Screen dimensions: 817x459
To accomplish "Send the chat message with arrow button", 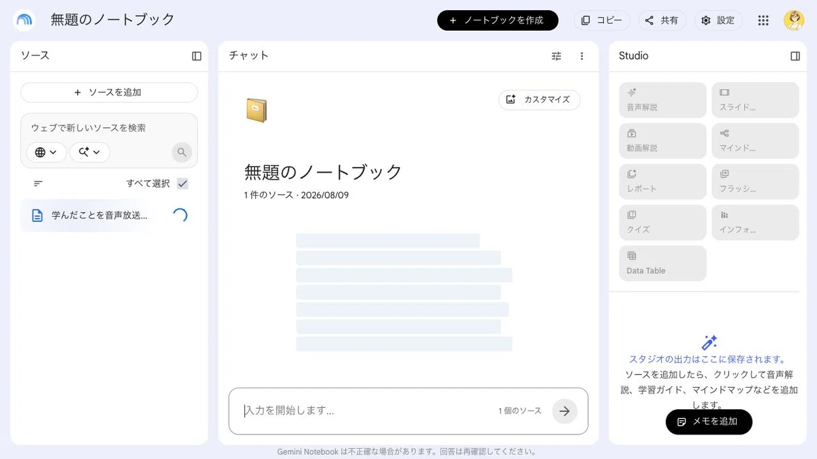I will (564, 411).
